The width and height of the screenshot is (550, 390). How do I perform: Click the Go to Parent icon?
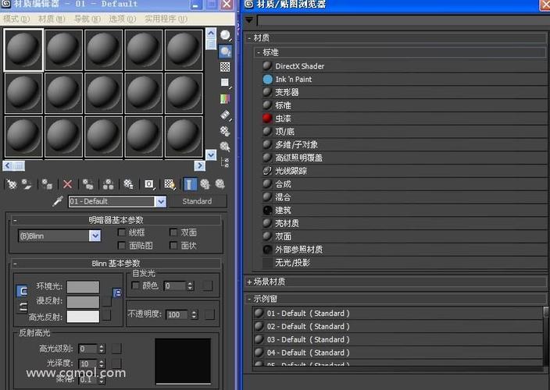click(x=205, y=184)
